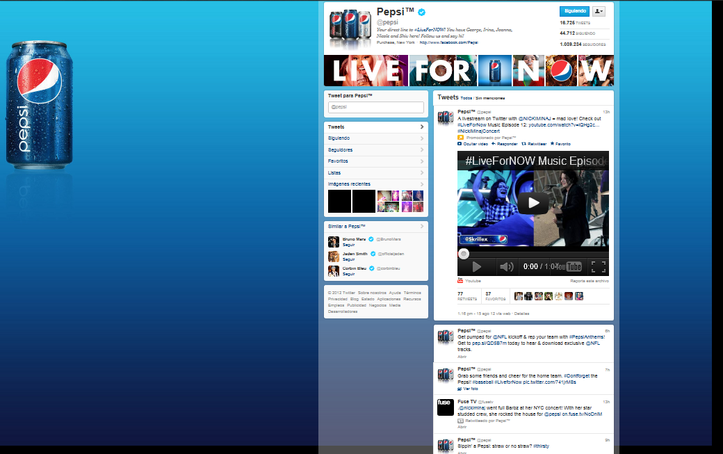Click the Fuse TV avatar icon
This screenshot has width=723, height=454.
pyautogui.click(x=445, y=407)
